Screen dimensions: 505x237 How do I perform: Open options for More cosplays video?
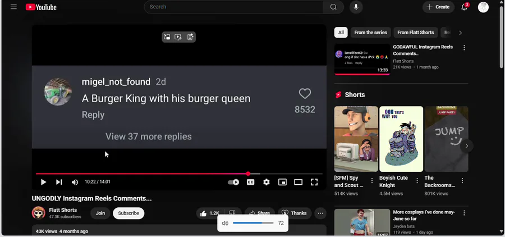(464, 213)
